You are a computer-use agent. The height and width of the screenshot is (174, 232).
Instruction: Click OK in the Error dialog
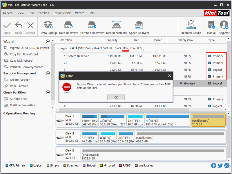pos(116,97)
